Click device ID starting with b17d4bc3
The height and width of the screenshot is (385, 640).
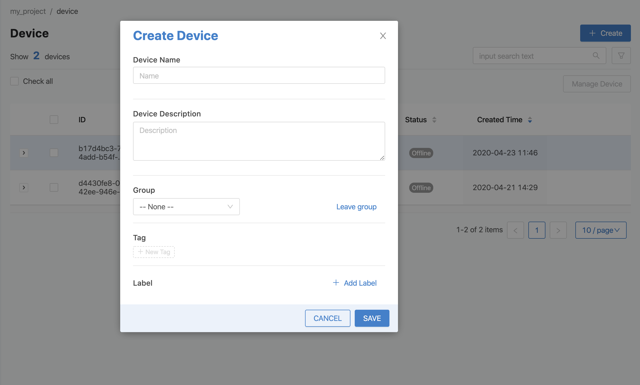[99, 153]
